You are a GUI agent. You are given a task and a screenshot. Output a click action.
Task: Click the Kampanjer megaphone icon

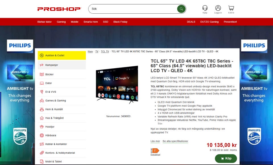pos(42,65)
